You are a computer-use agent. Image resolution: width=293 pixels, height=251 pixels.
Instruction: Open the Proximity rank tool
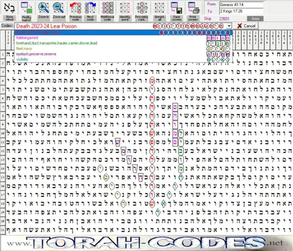tap(142, 11)
